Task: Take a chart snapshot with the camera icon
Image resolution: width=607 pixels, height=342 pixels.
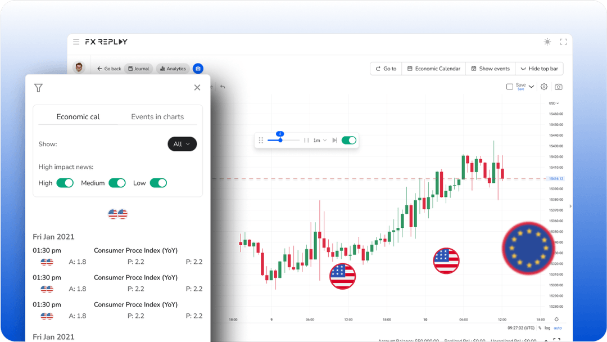Action: [559, 87]
